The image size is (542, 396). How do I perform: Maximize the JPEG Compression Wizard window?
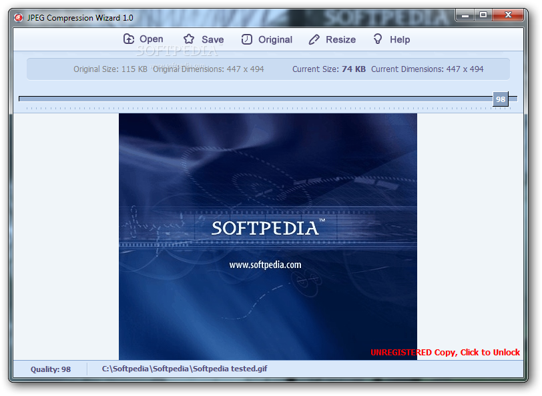tap(483, 15)
